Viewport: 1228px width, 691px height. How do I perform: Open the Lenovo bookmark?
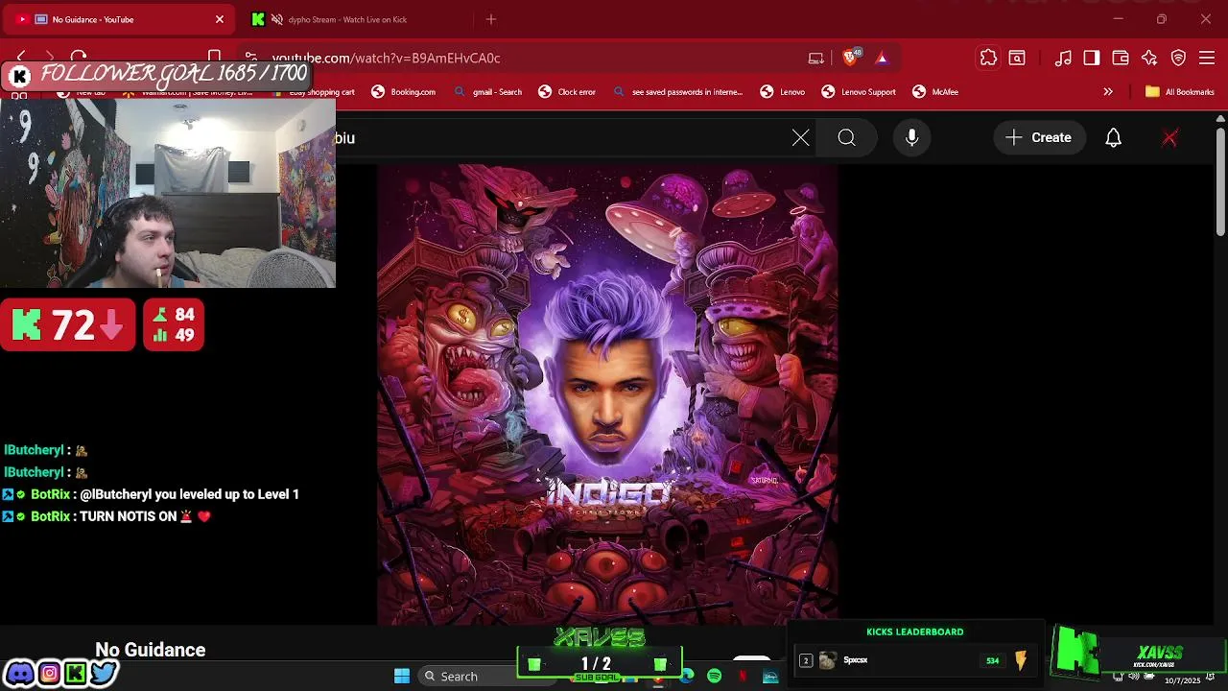tap(783, 92)
